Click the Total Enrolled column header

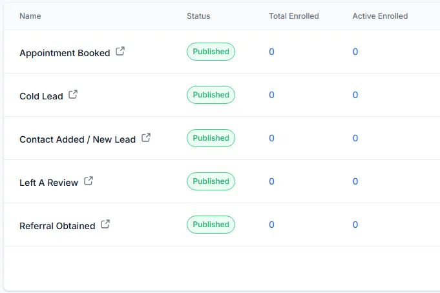click(x=294, y=16)
